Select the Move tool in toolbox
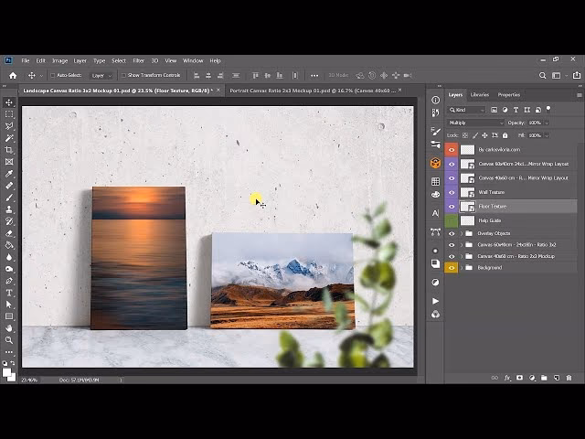This screenshot has height=439, width=585. tap(9, 102)
